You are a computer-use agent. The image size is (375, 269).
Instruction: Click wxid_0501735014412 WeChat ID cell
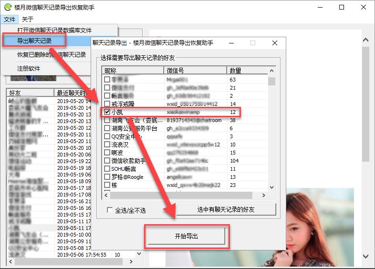coord(192,104)
